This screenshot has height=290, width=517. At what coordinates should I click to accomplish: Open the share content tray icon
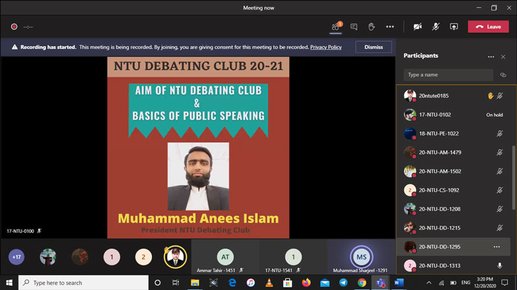[x=454, y=26]
